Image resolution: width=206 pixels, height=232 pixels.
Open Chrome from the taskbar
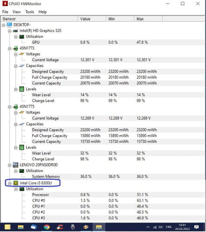point(46,227)
